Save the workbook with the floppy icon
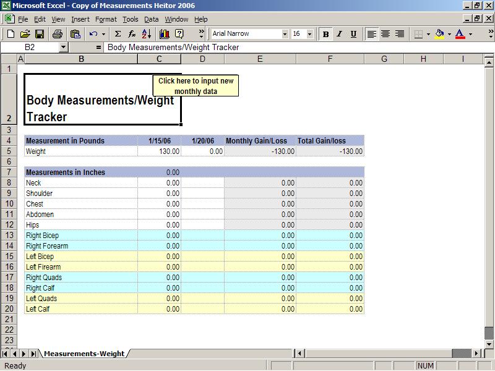Viewport: 495px width, 371px height. click(39, 34)
